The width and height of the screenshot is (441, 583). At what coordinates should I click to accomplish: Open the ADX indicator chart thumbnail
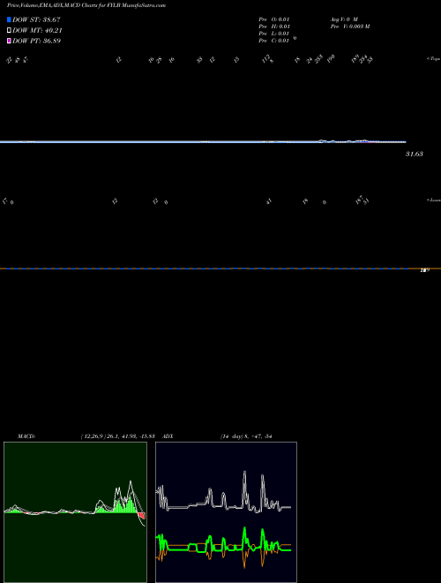pyautogui.click(x=226, y=512)
